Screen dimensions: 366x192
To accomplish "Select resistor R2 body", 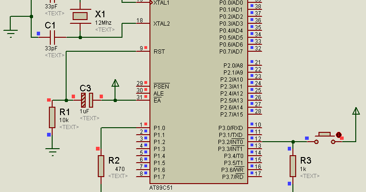I will 101,166.
